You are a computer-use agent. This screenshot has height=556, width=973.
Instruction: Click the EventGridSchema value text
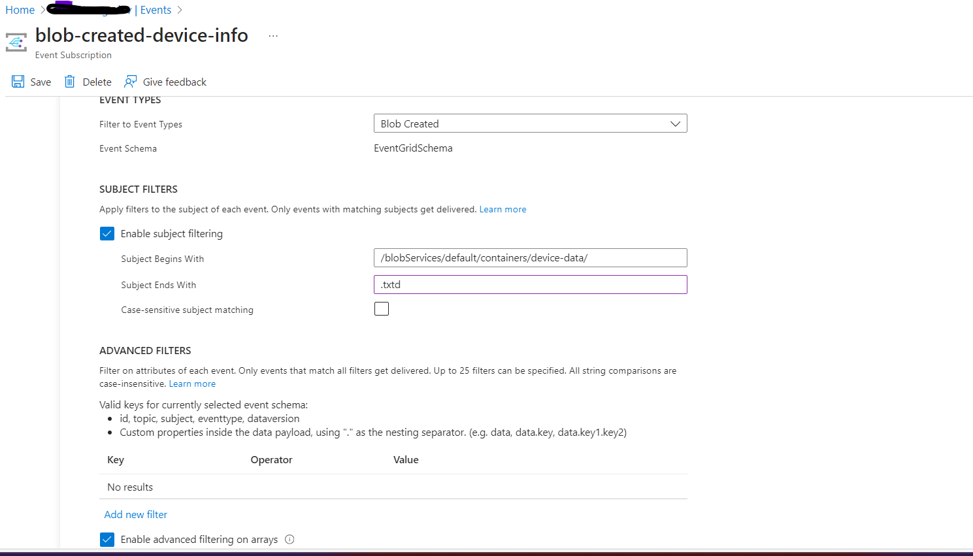point(413,148)
